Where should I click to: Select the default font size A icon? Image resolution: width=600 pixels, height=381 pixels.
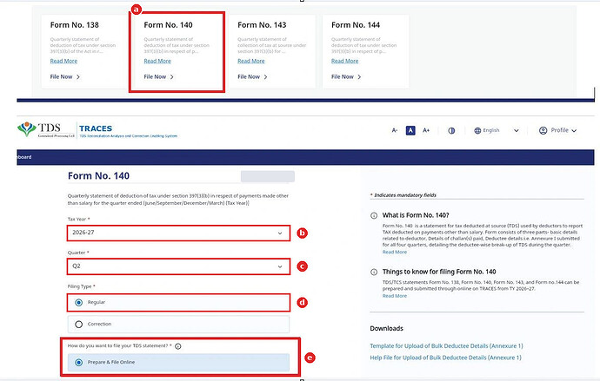point(410,130)
